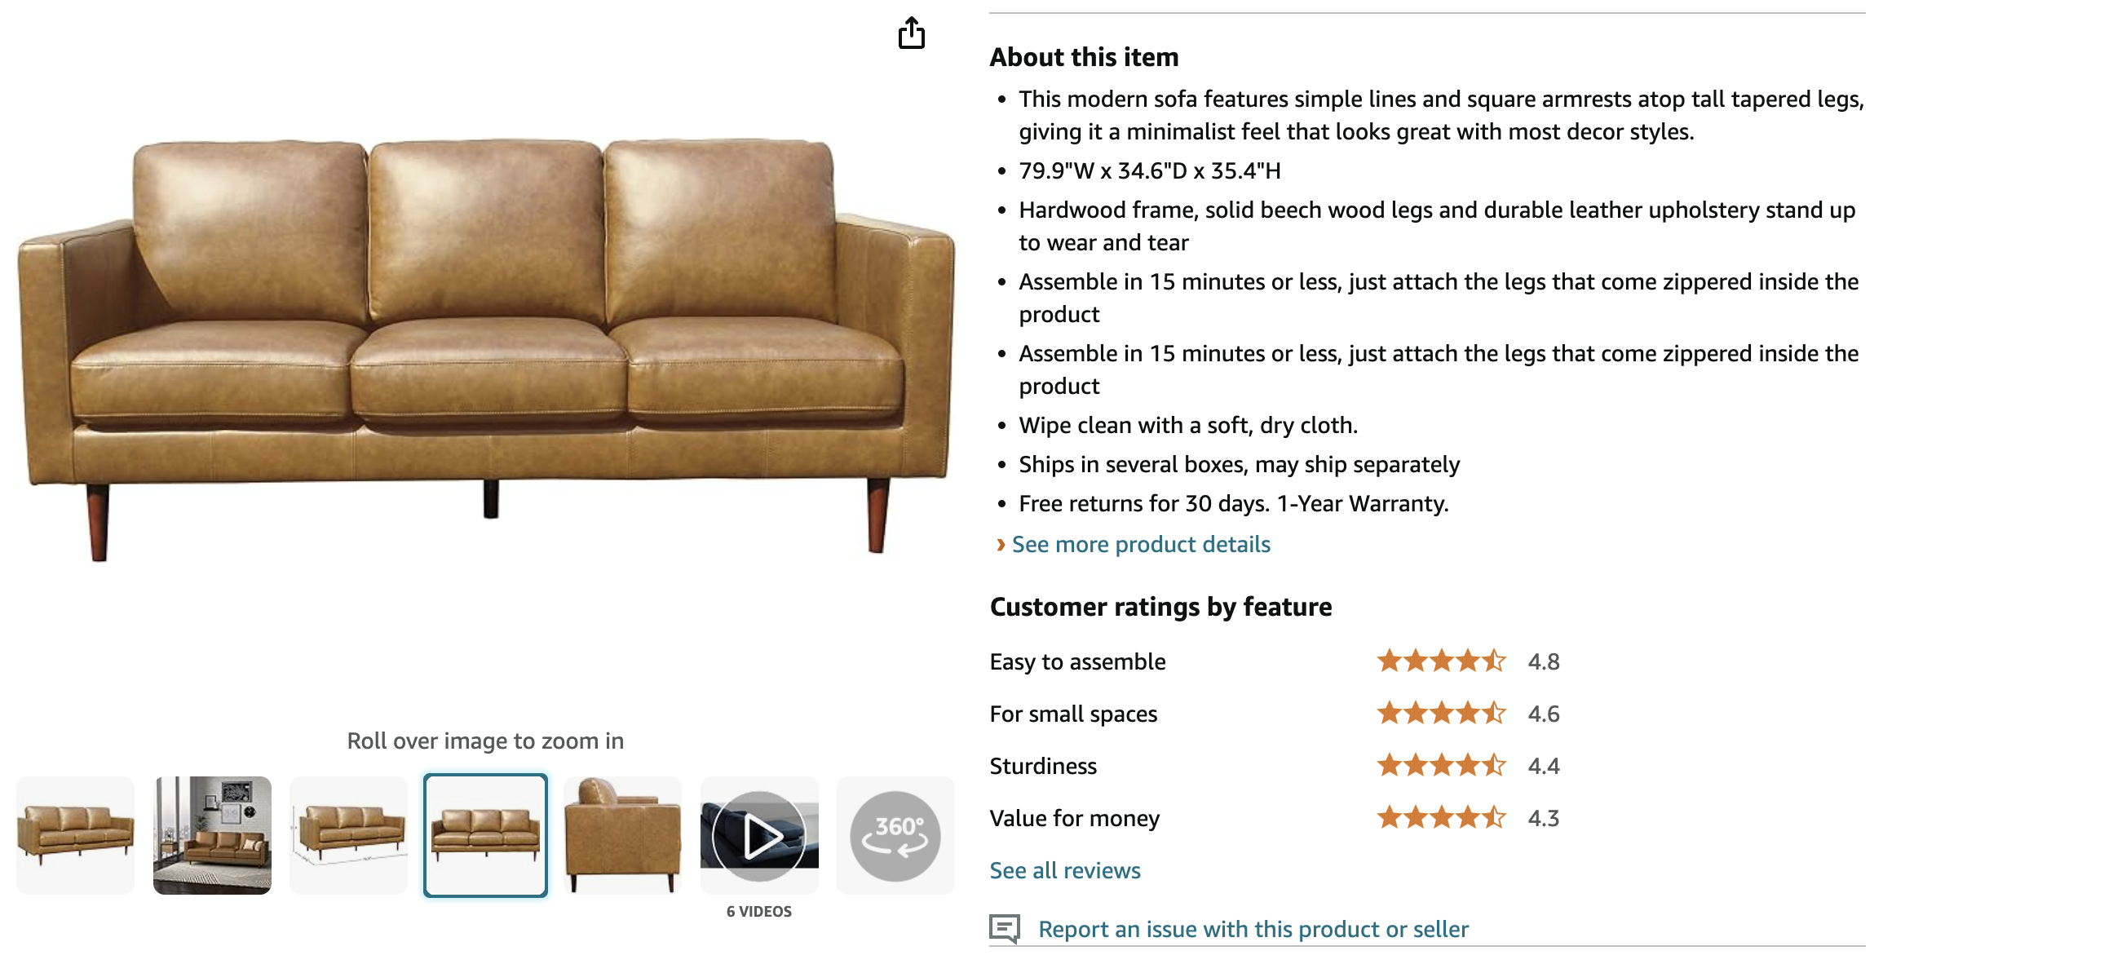
Task: Click the share icon above the product image
Action: [913, 34]
